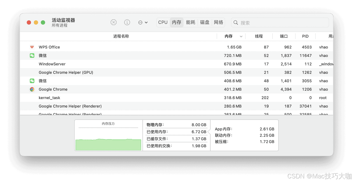The height and width of the screenshot is (182, 353).
Task: Switch to the 内存 tab
Action: 177,22
